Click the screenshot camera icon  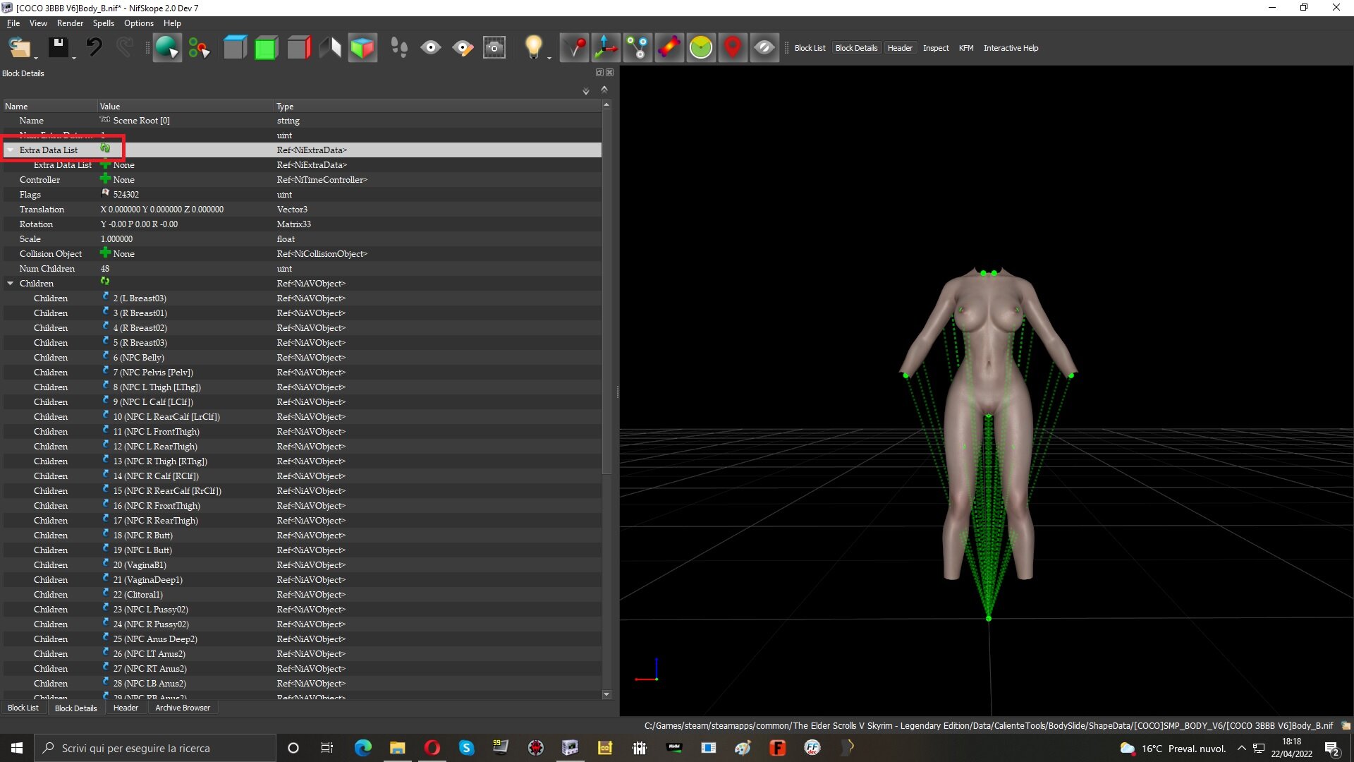(x=494, y=48)
